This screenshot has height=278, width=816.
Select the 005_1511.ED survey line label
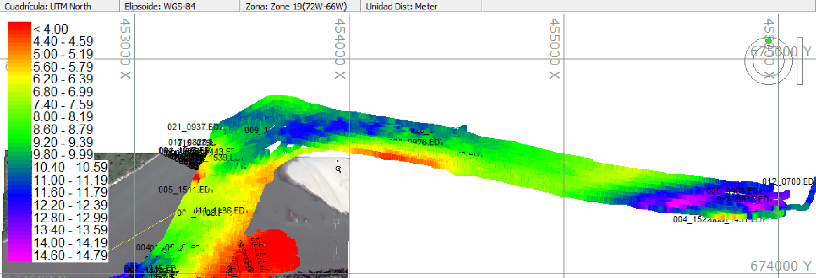point(184,190)
